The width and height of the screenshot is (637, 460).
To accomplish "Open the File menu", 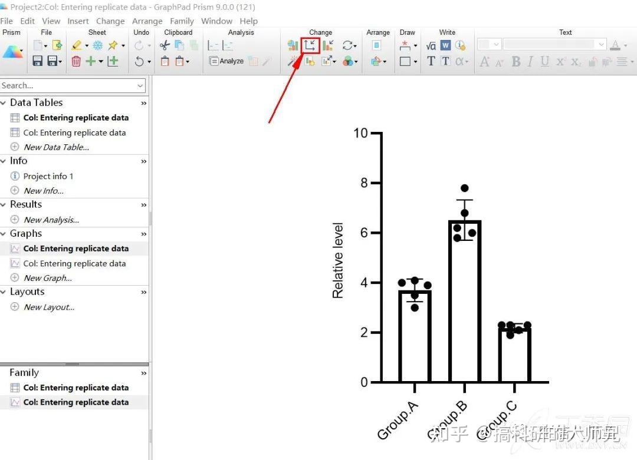I will pos(6,21).
